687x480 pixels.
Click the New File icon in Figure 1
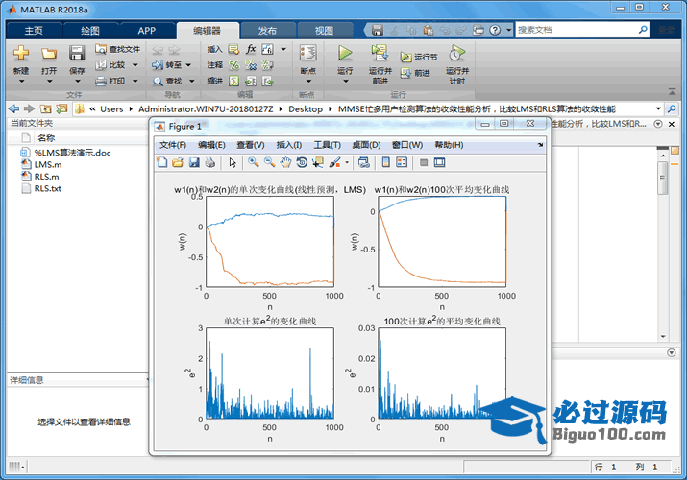tap(161, 163)
